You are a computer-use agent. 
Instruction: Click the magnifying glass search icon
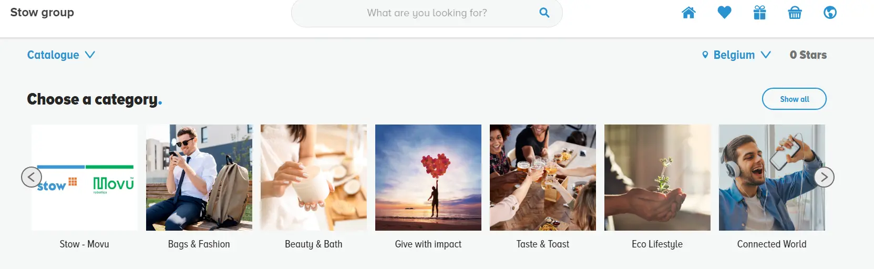[x=544, y=13]
